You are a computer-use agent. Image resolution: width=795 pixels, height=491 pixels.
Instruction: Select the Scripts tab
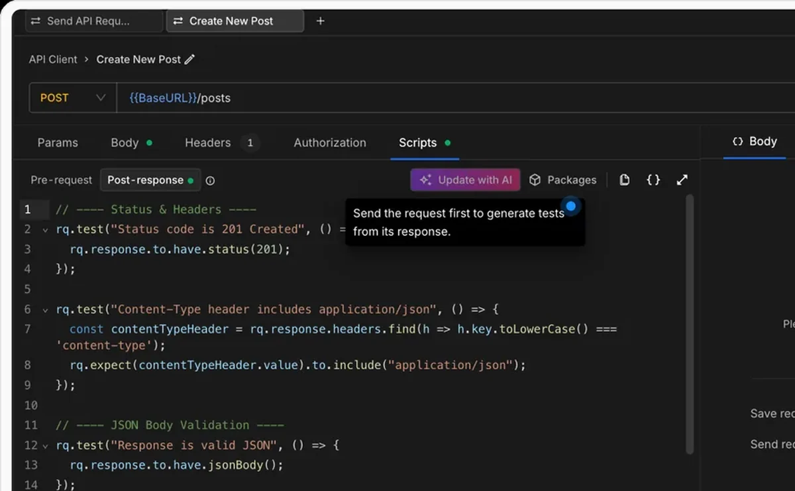click(x=424, y=142)
